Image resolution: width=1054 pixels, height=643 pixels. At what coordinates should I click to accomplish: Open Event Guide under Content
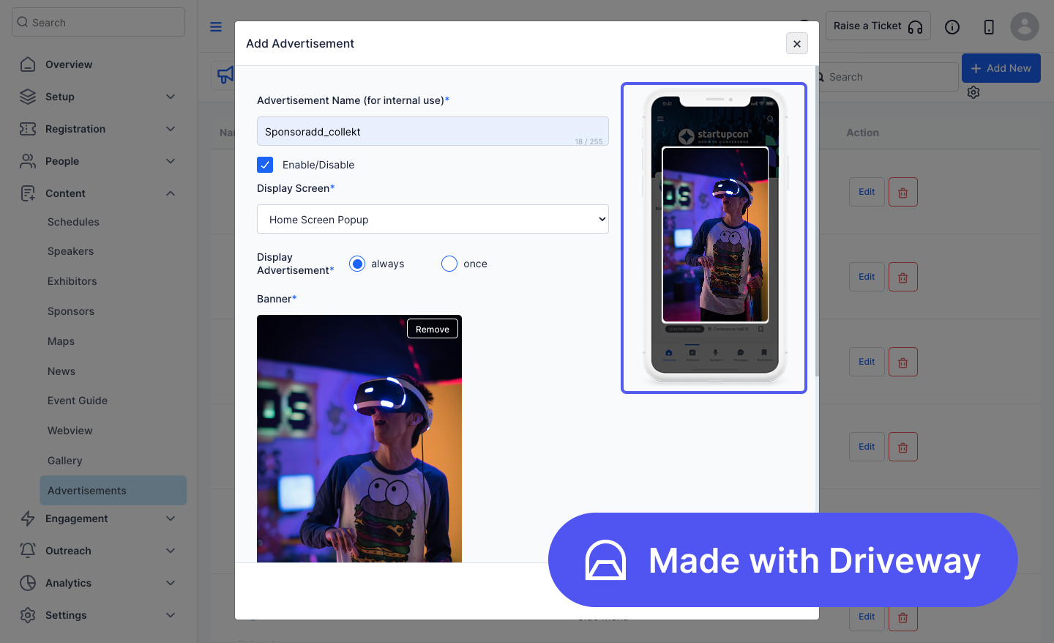coord(78,401)
